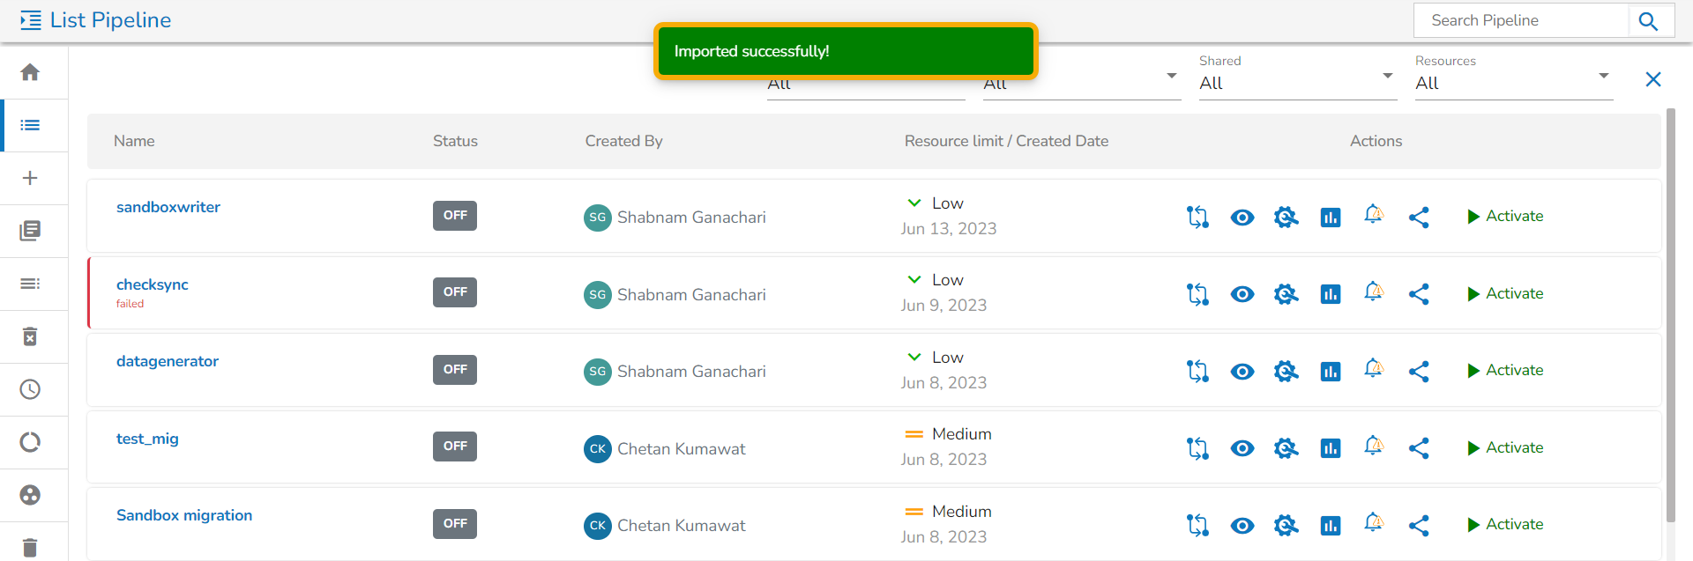Toggle the OFF status for checksync
This screenshot has width=1693, height=561.
click(455, 292)
